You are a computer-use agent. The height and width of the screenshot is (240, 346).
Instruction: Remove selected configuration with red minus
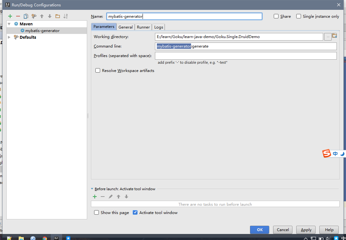(18, 16)
